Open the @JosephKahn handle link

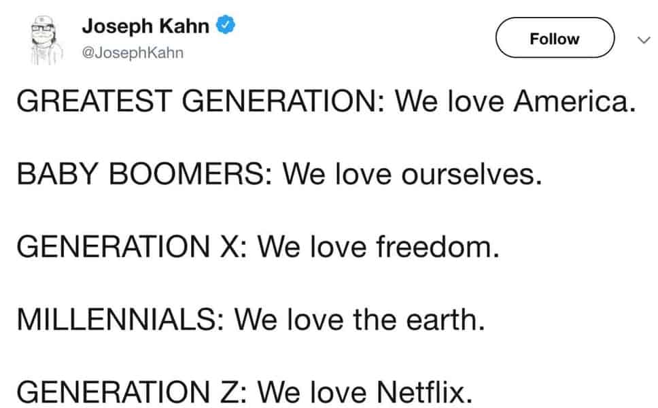(x=133, y=52)
